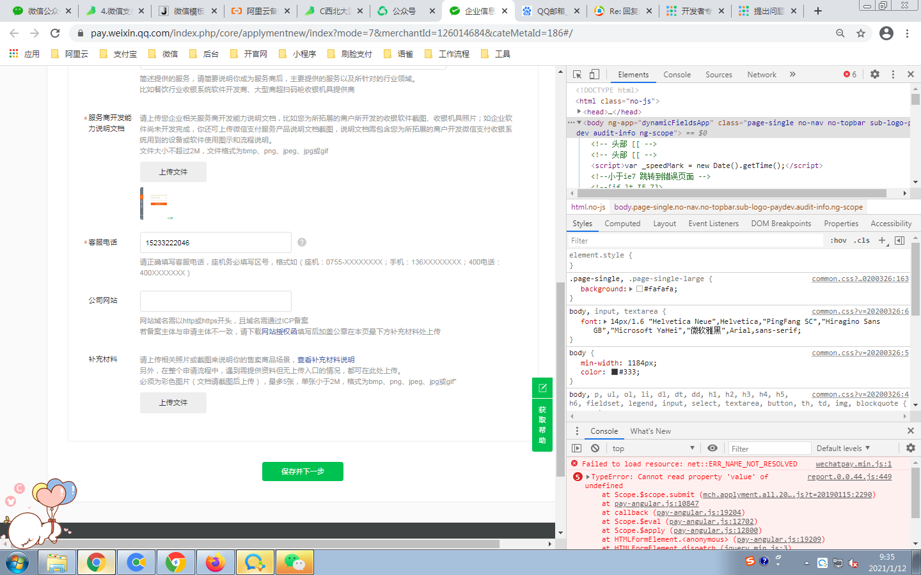Click the green 保存并下一步 button
The height and width of the screenshot is (575, 921).
(303, 471)
